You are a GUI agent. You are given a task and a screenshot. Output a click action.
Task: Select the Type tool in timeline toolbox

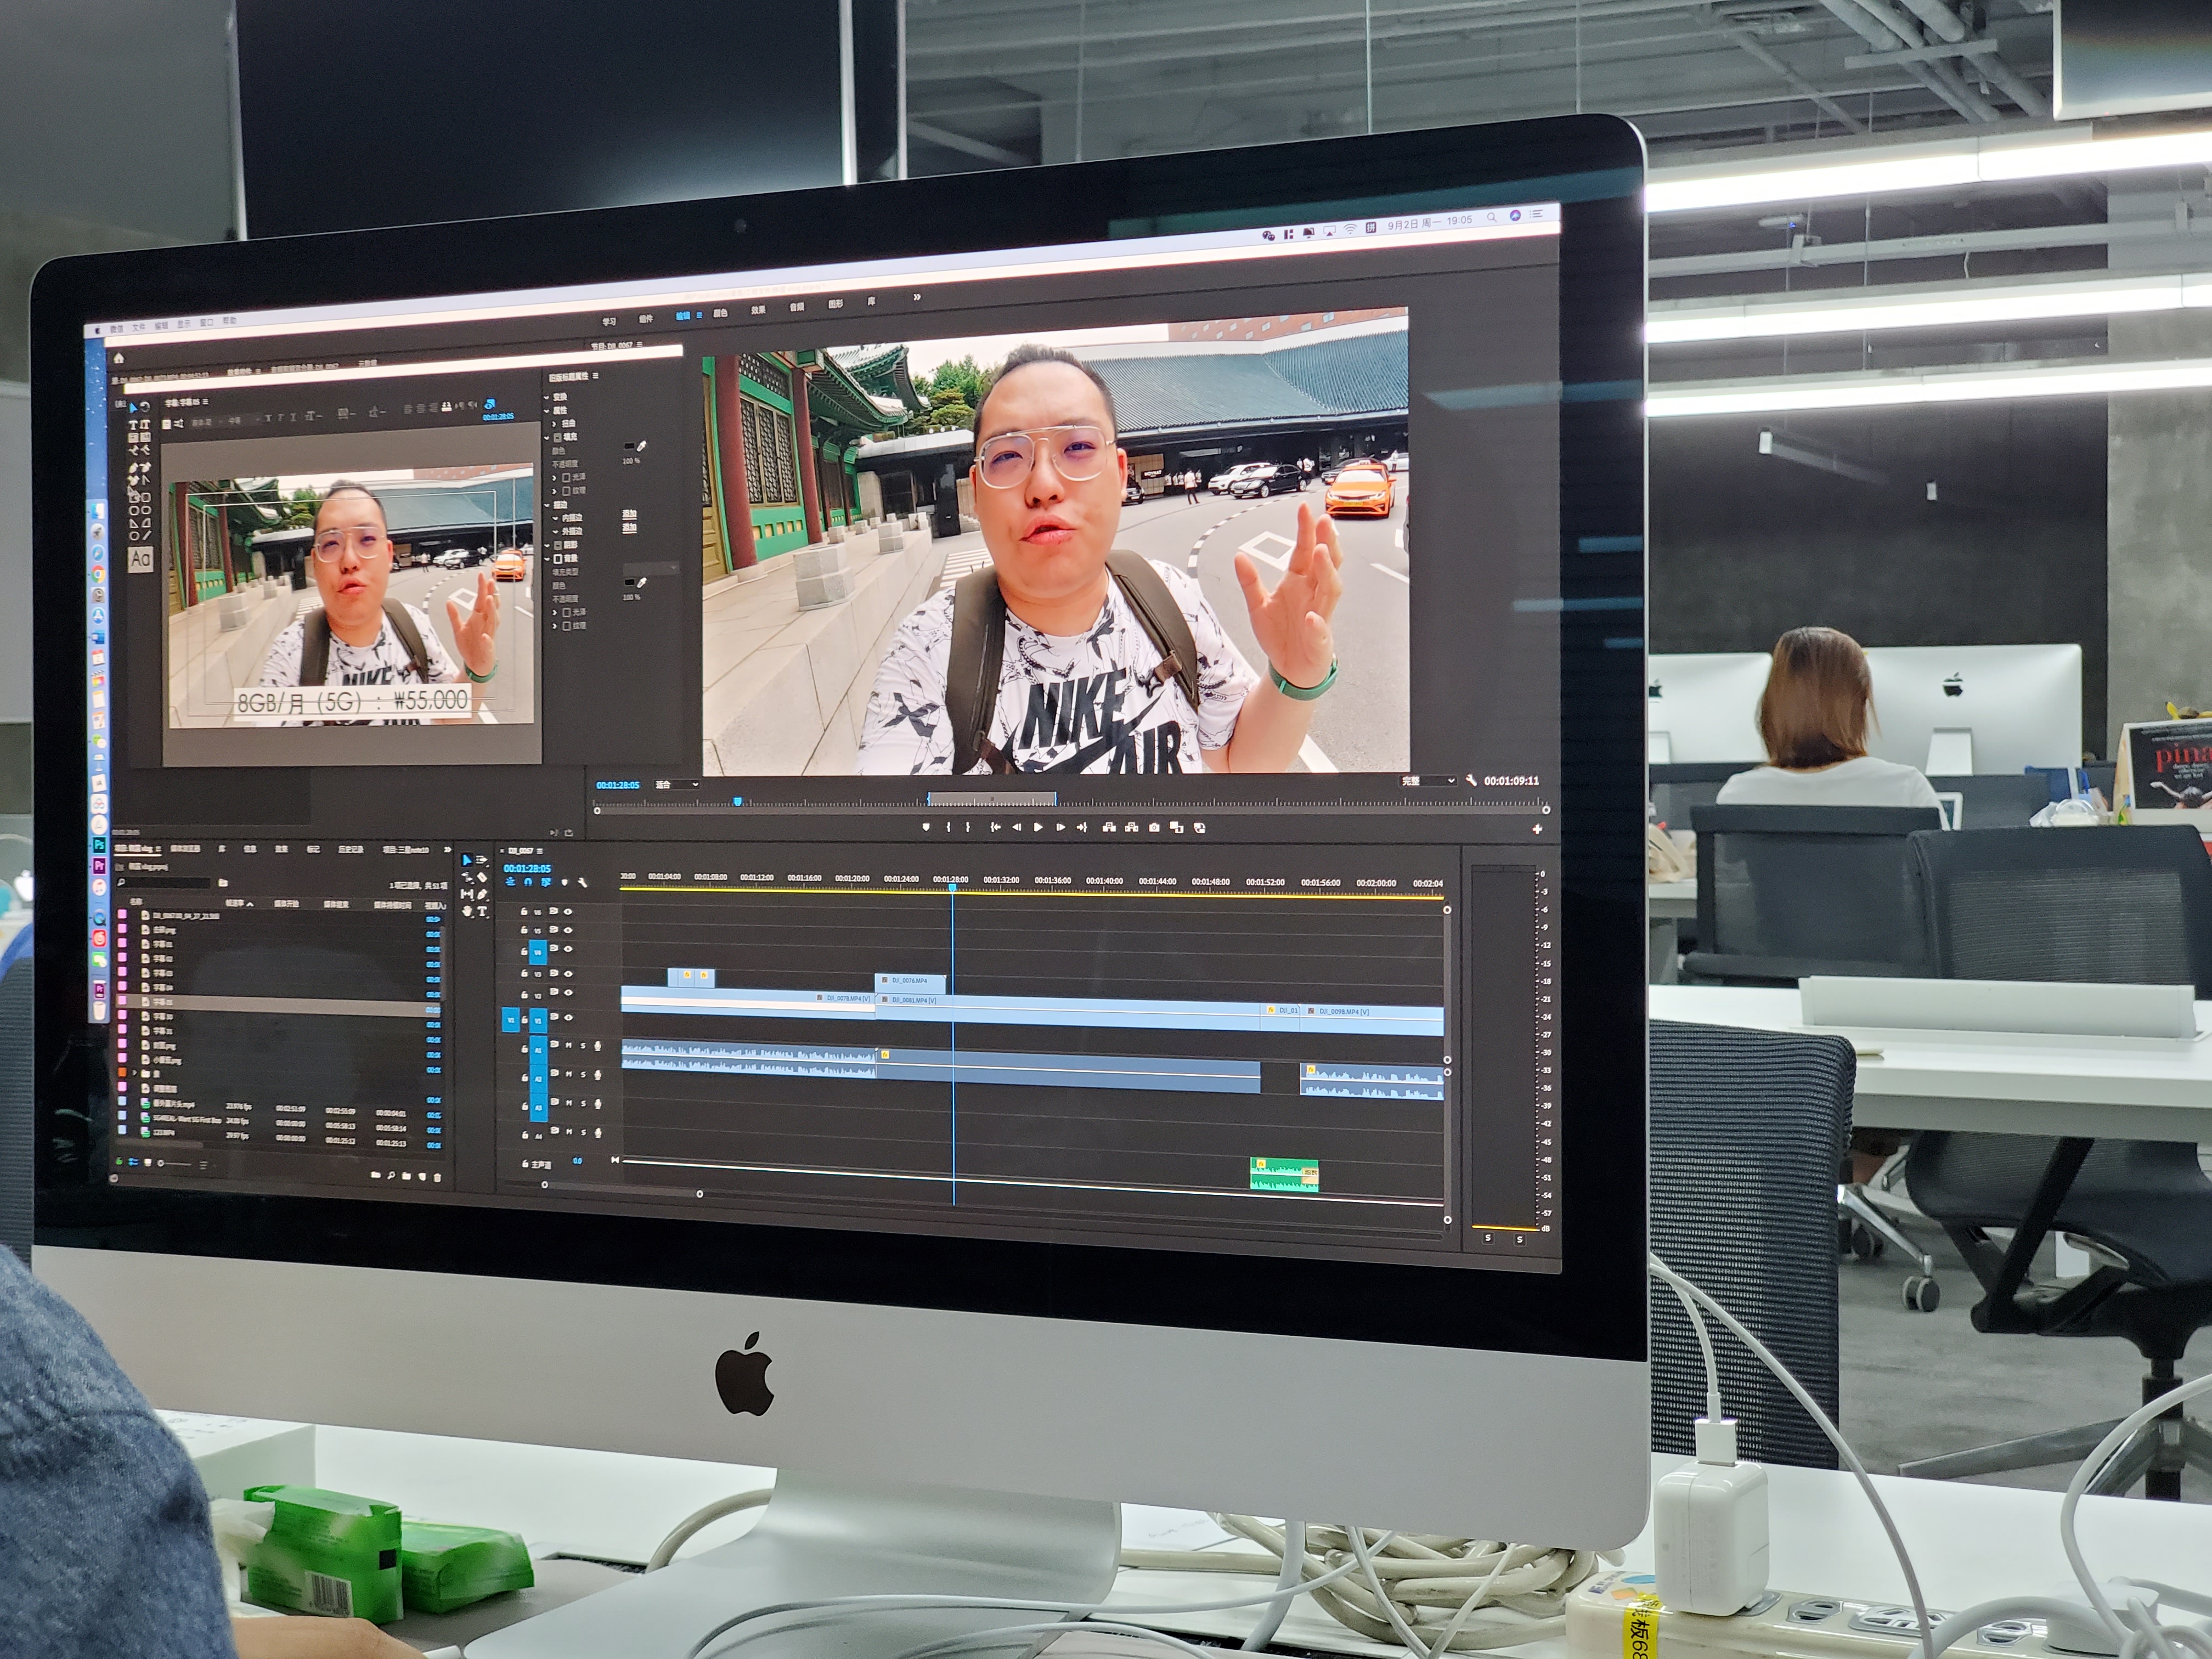(x=482, y=911)
